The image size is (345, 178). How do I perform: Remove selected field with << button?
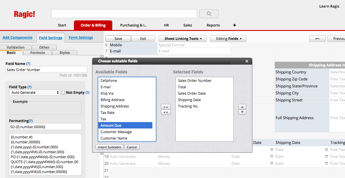(x=166, y=112)
